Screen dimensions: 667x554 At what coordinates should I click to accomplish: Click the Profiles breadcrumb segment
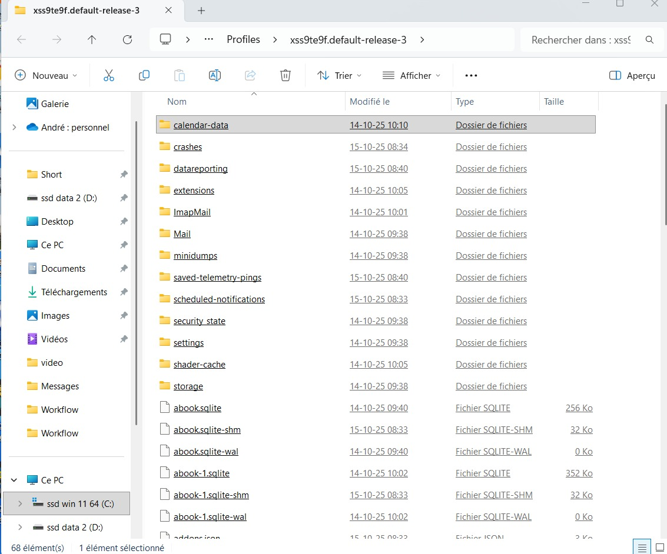click(x=243, y=39)
